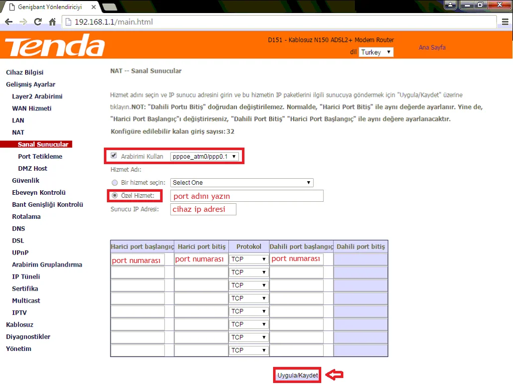
Task: Click the new tab button
Action: (109, 7)
